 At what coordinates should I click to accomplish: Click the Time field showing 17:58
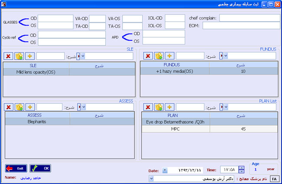230,170
